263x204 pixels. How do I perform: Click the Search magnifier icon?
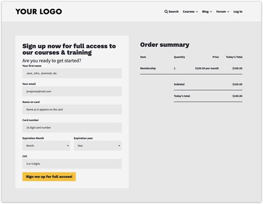coord(166,12)
